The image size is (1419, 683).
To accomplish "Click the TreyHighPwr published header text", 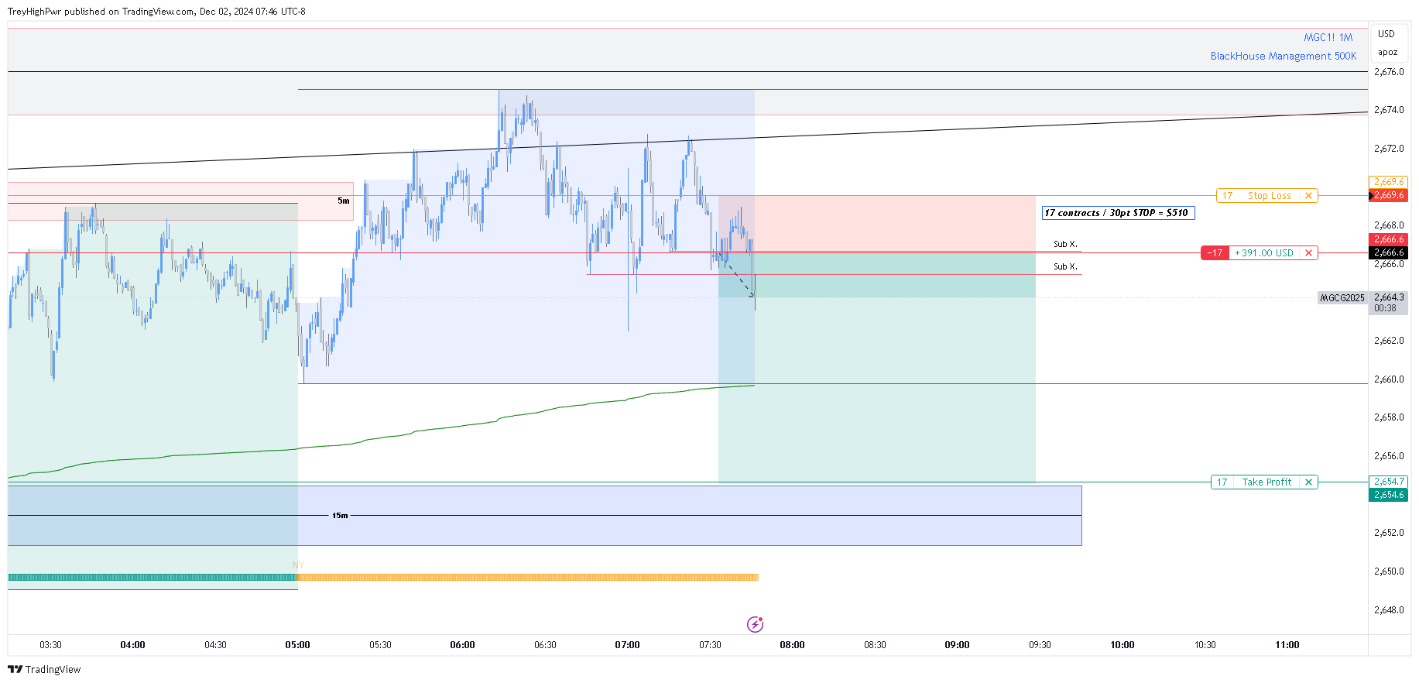I will coord(156,12).
